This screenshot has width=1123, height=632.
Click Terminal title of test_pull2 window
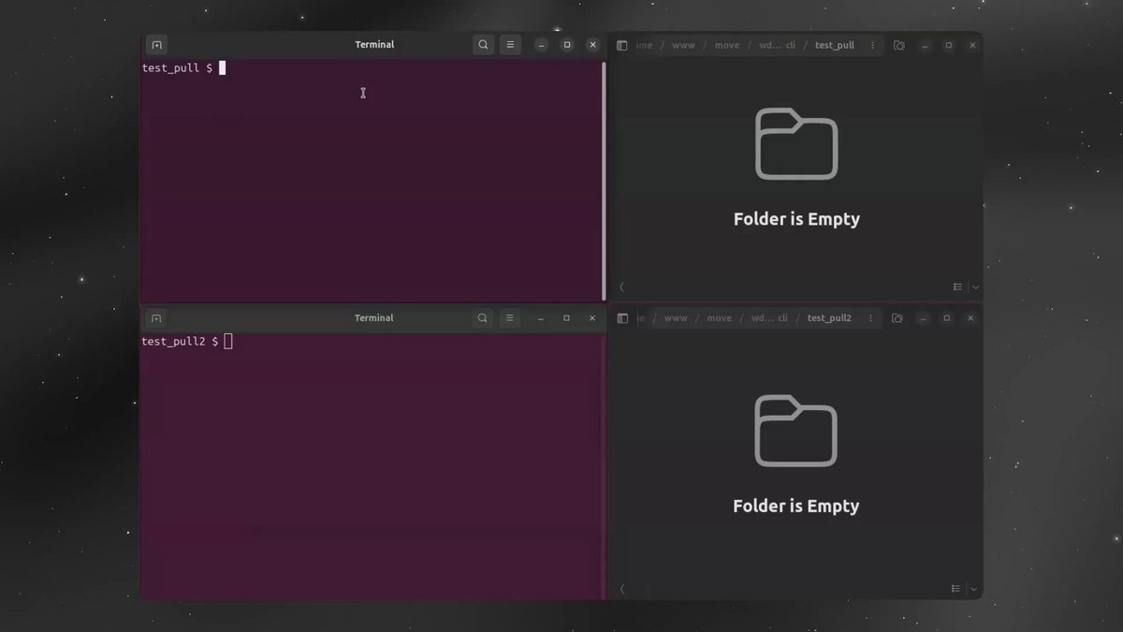click(374, 318)
